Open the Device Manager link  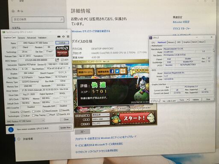click(182, 29)
